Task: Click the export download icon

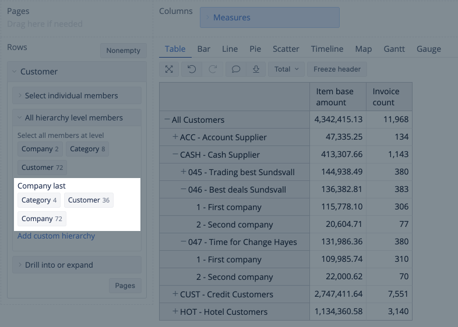Action: click(x=256, y=69)
